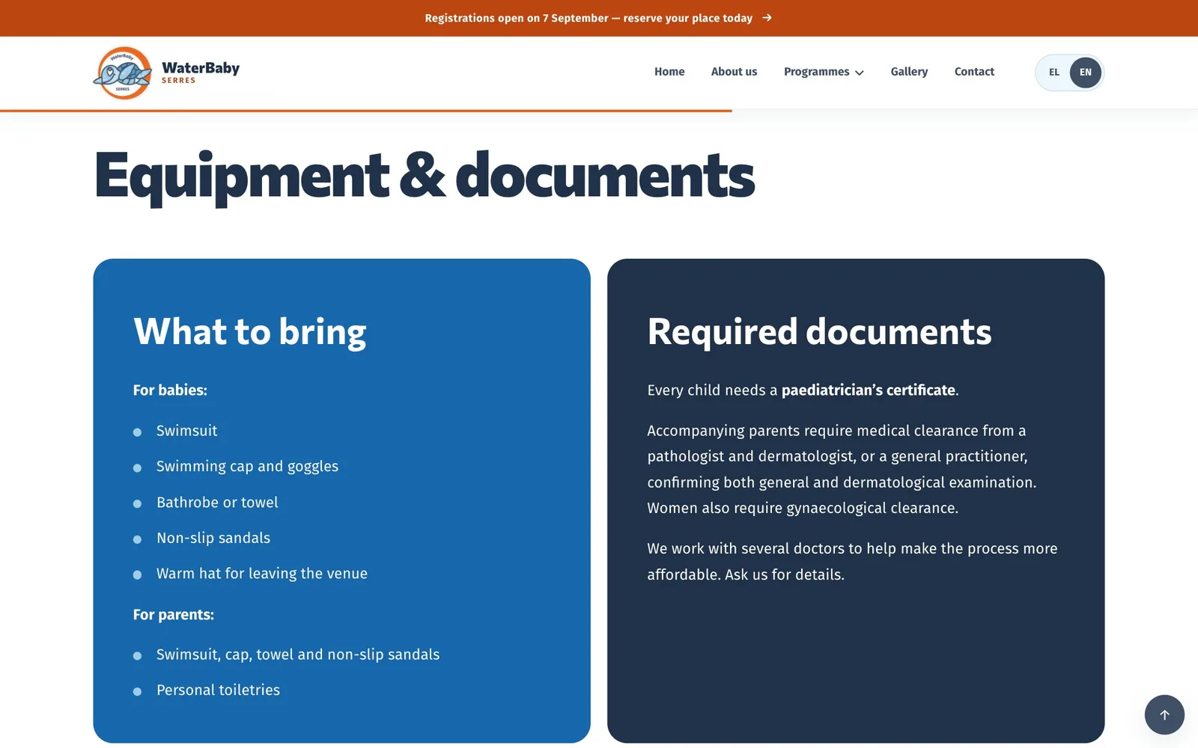Screen dimensions: 1198x748
Task: Click the 'Required documents' heading
Action: tap(819, 331)
